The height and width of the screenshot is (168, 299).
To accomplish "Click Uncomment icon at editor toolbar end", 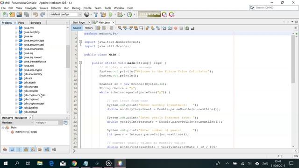I will point(192,28).
